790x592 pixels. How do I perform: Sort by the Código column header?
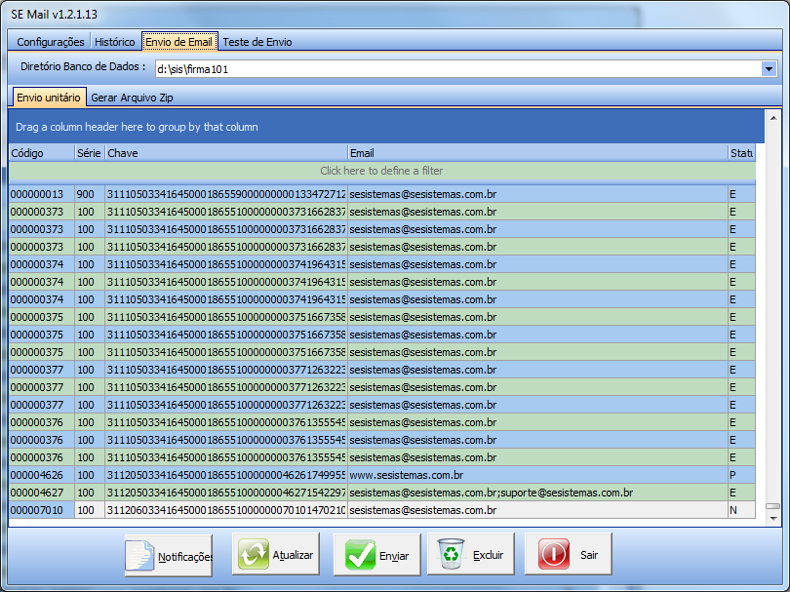(x=41, y=153)
